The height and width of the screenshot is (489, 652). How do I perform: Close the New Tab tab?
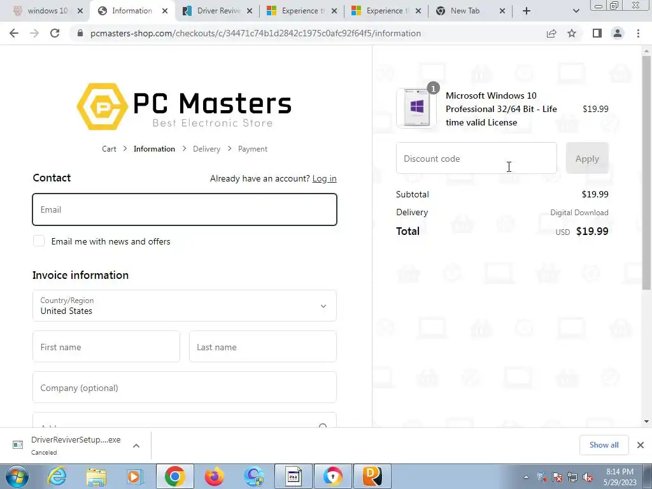pyautogui.click(x=502, y=11)
